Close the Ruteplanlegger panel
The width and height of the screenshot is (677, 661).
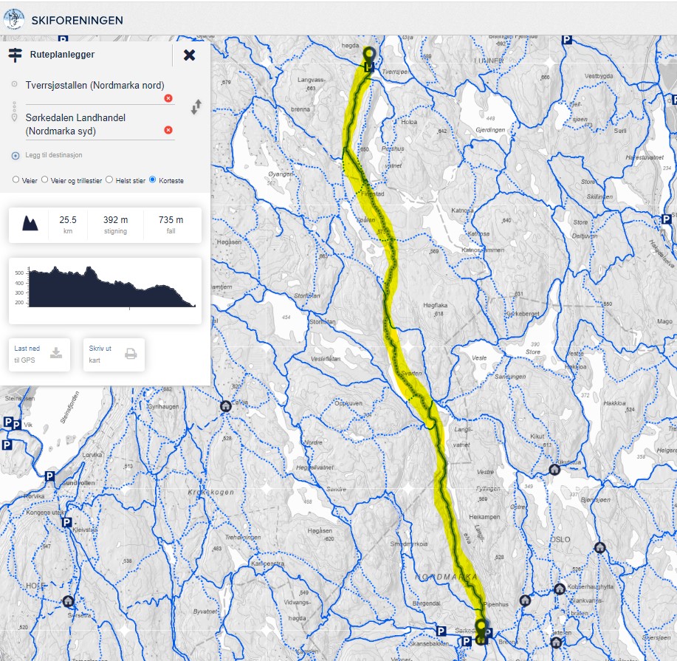[x=190, y=55]
